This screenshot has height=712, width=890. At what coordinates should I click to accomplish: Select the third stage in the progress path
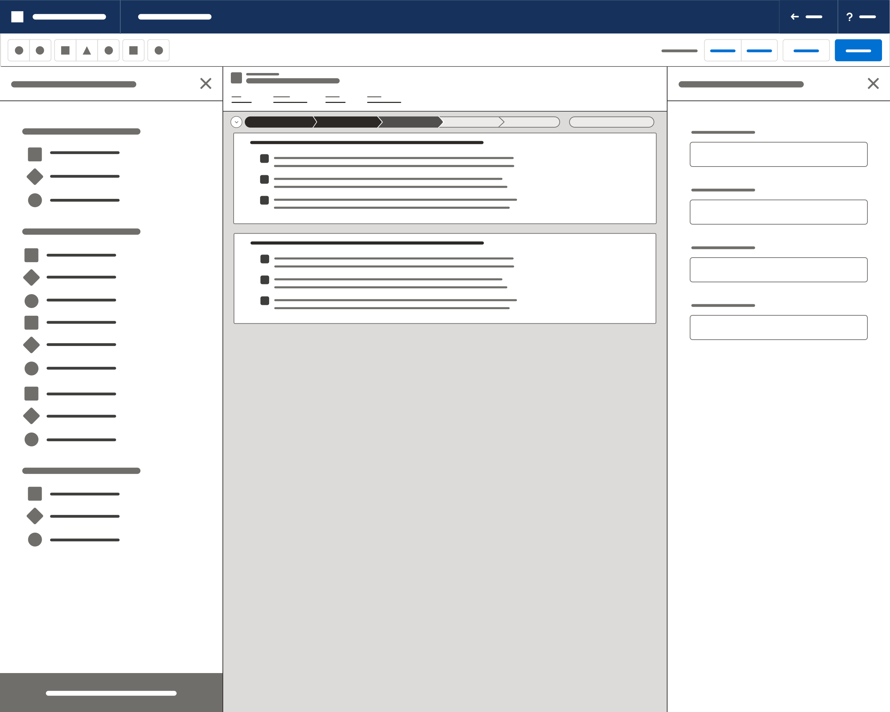(410, 122)
